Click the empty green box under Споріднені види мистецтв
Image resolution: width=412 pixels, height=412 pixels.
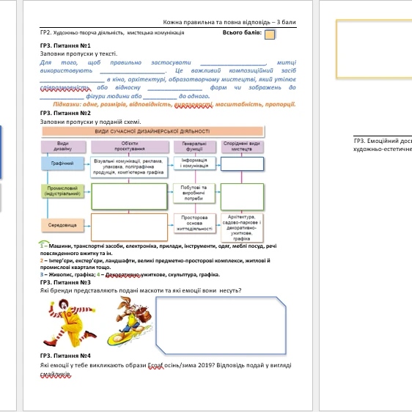(x=242, y=196)
